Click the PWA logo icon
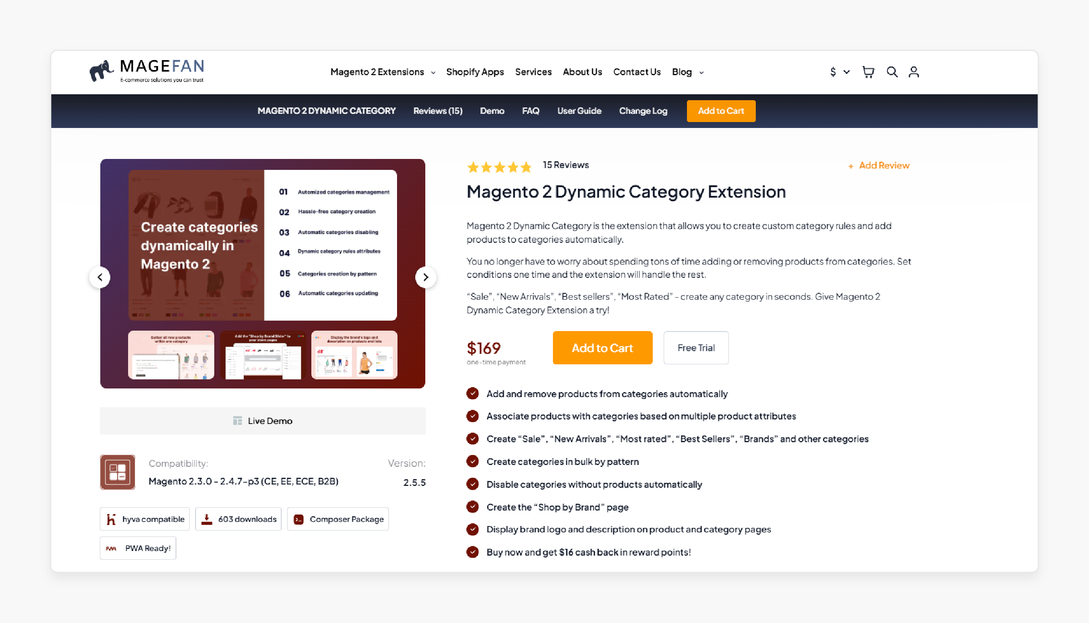 111,548
